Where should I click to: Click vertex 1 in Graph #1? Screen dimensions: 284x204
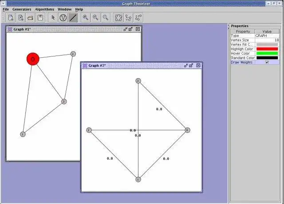tap(23, 134)
